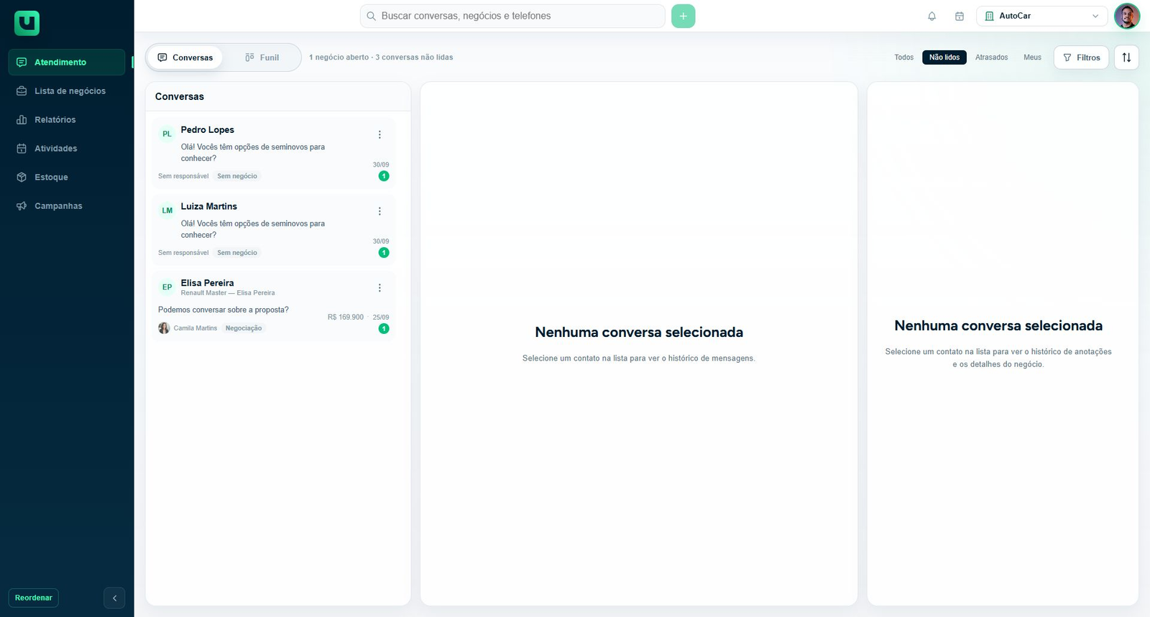
Task: Click the green app logo
Action: click(27, 23)
